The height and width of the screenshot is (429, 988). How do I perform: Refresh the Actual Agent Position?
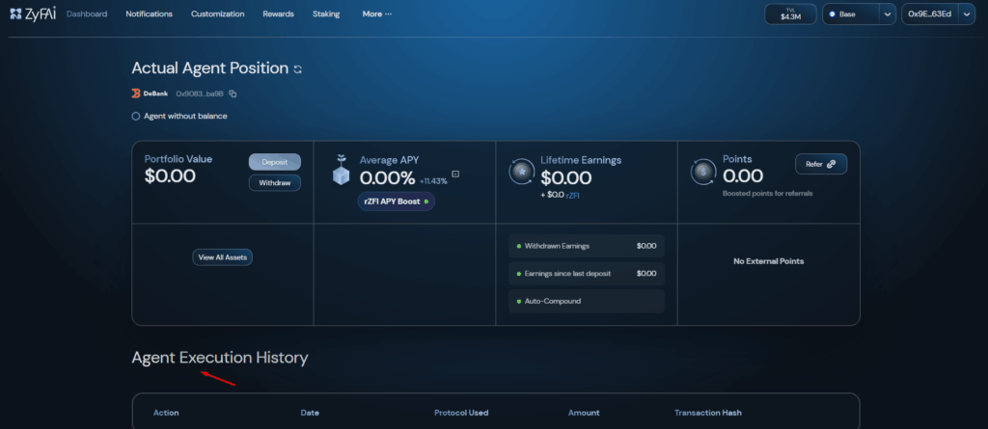(298, 69)
